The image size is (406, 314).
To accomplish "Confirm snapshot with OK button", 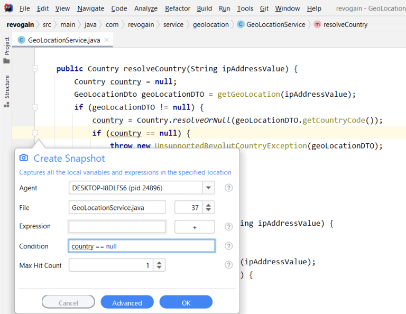I will click(186, 302).
